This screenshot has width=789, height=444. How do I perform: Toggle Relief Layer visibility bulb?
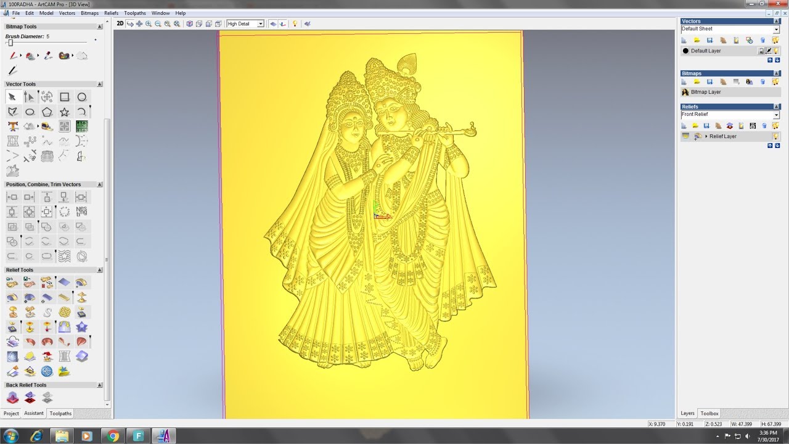click(x=776, y=136)
